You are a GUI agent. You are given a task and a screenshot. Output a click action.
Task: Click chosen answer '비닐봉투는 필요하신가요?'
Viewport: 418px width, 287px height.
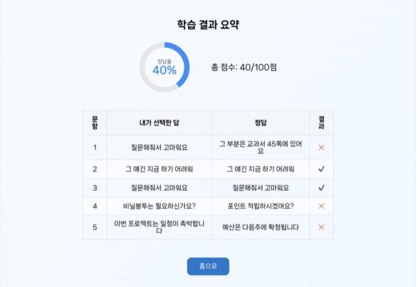coord(159,206)
